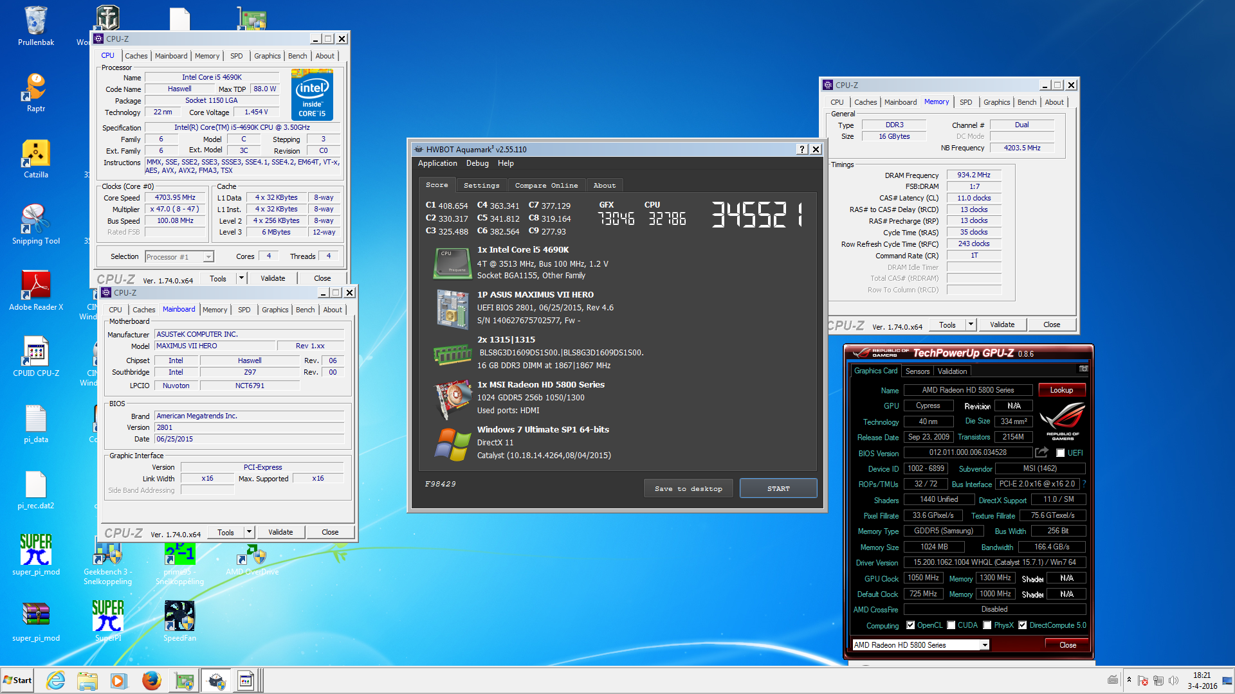The height and width of the screenshot is (694, 1235).
Task: Open the Help menu in Aquamark
Action: pyautogui.click(x=506, y=163)
